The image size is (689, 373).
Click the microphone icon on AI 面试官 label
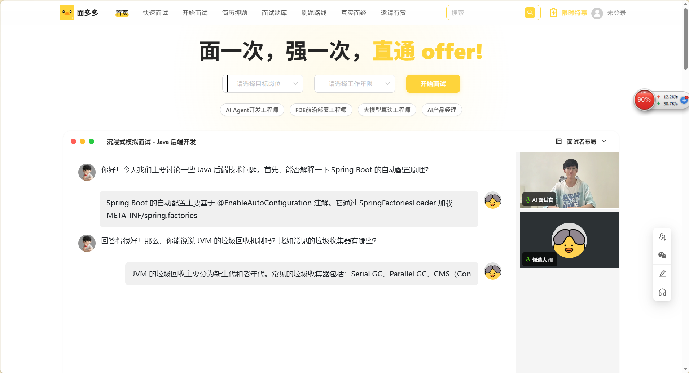pyautogui.click(x=528, y=200)
